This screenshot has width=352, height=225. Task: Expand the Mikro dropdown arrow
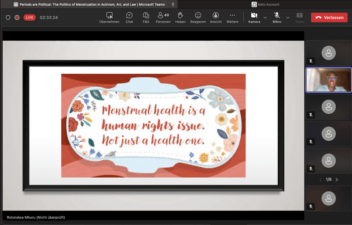coord(288,18)
